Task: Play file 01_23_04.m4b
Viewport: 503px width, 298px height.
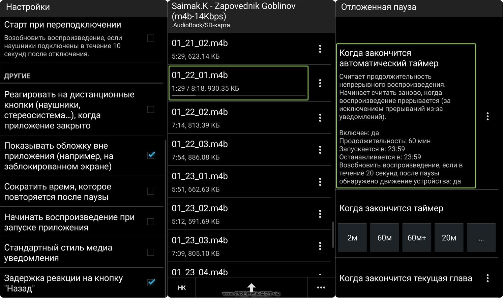Action: point(238,270)
